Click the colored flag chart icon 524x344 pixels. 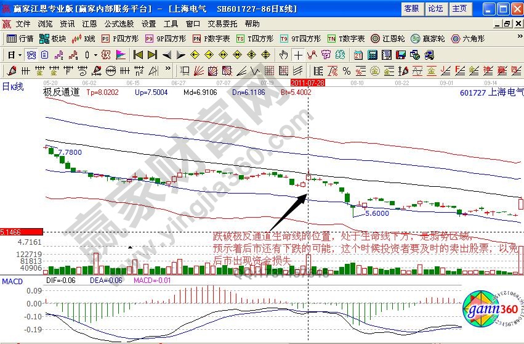click(x=121, y=55)
